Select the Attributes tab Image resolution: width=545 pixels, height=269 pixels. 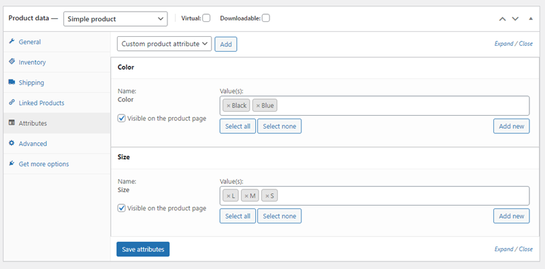click(56, 123)
